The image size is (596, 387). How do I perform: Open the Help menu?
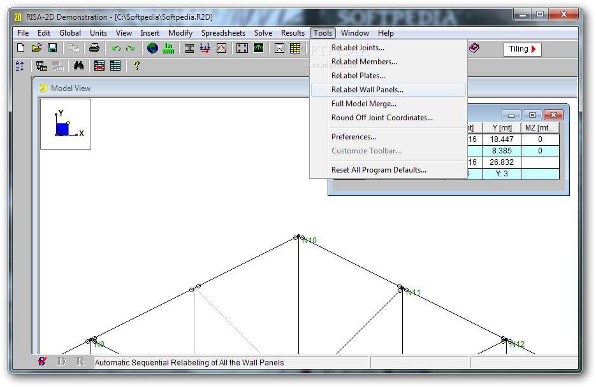pyautogui.click(x=386, y=33)
